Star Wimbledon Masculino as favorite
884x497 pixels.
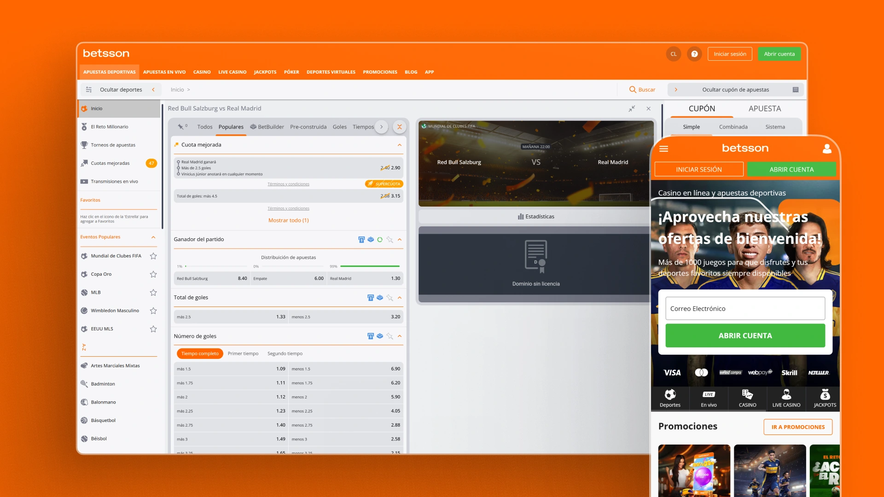[153, 311]
